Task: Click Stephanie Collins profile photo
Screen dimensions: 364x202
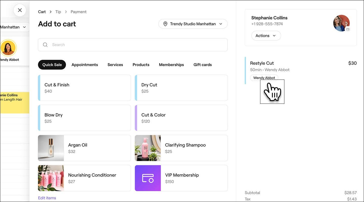Action: (x=341, y=23)
